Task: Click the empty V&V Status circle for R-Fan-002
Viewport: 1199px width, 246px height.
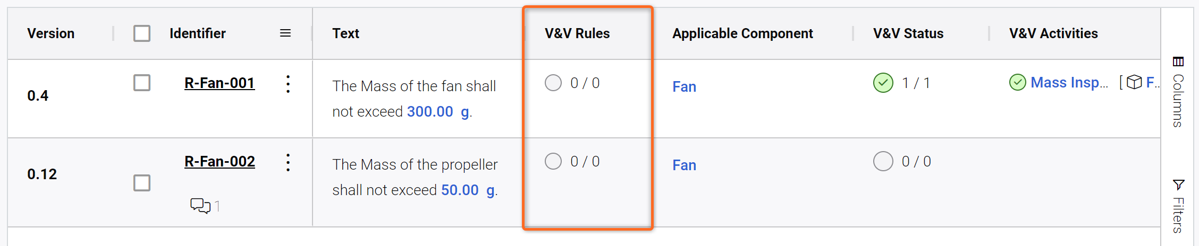Action: [883, 161]
